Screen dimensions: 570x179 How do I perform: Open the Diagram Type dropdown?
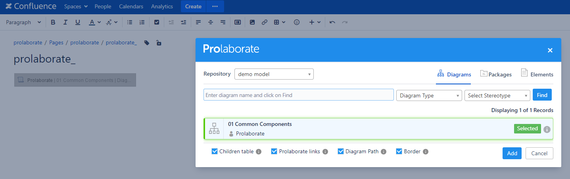point(429,95)
